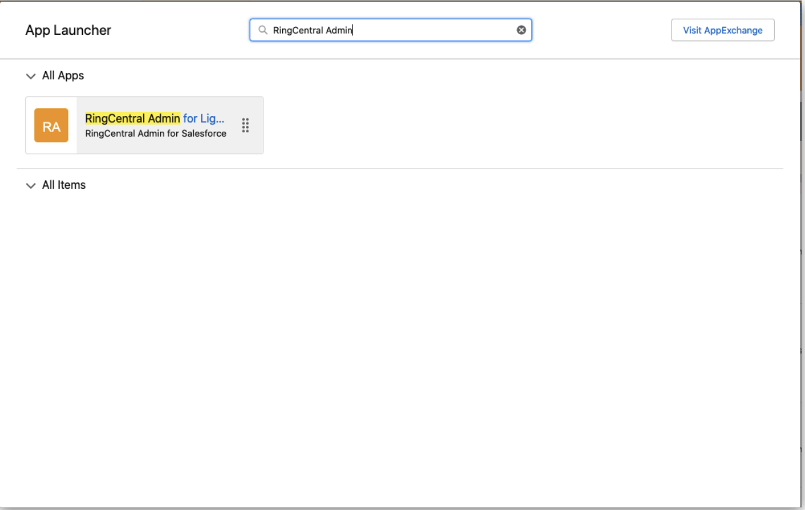Focus the App Launcher search box
Viewport: 805px width, 510px height.
[390, 30]
